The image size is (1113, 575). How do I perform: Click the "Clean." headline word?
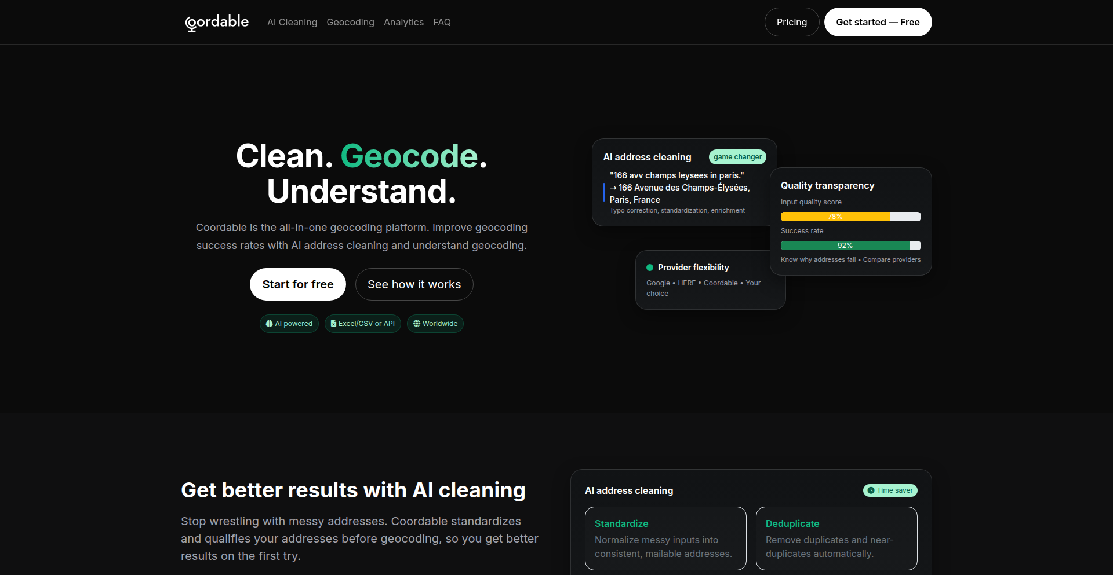click(284, 156)
